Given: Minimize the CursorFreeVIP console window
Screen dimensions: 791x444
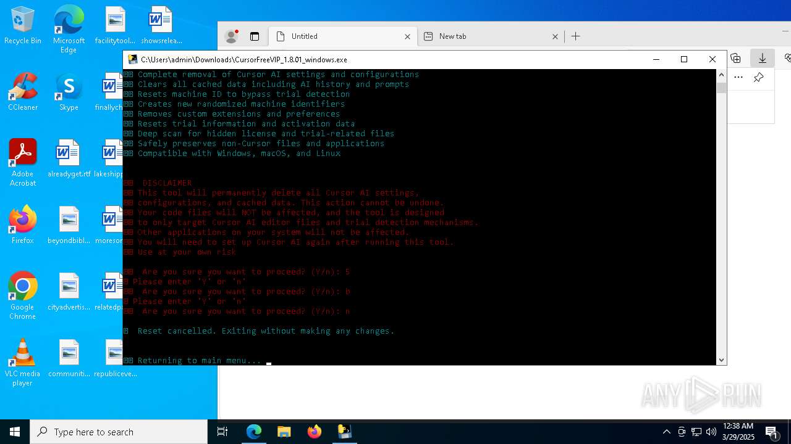Looking at the screenshot, I should [656, 59].
